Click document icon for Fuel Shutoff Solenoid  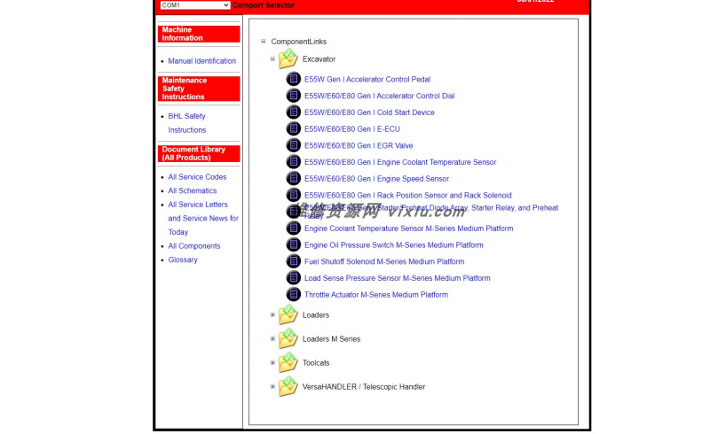coord(294,261)
